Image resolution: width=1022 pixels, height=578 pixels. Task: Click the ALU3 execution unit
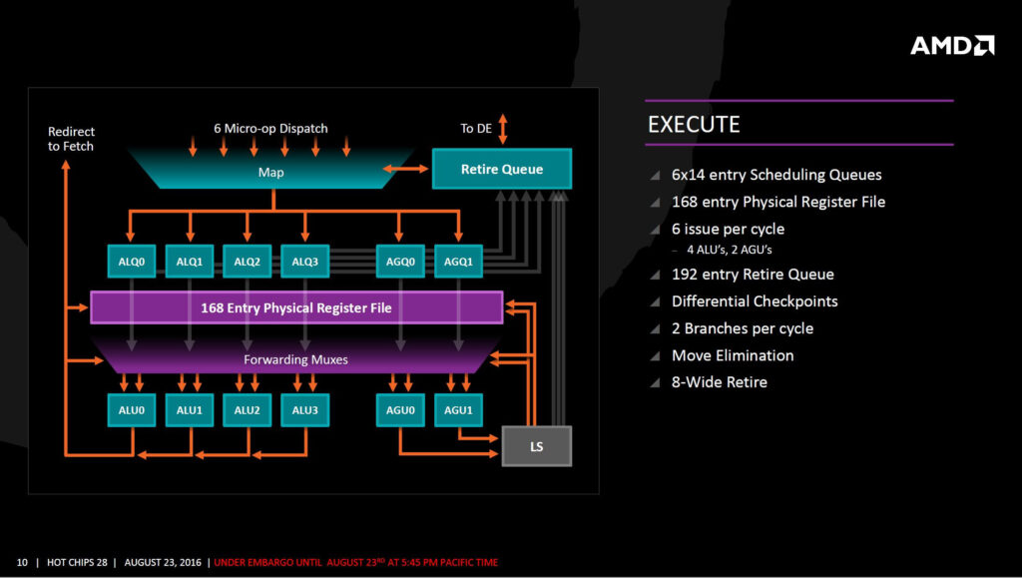tap(305, 410)
